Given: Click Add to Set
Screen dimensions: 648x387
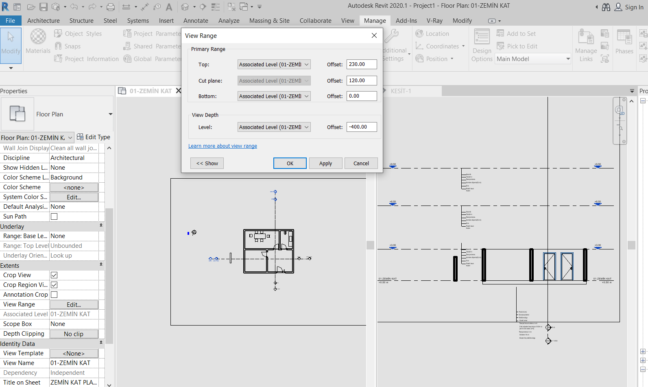Looking at the screenshot, I should coord(516,34).
